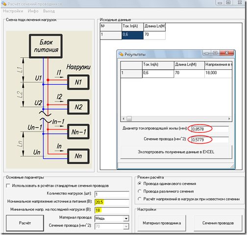
Task: Click the Блок питания box in diagram
Action: click(46, 46)
